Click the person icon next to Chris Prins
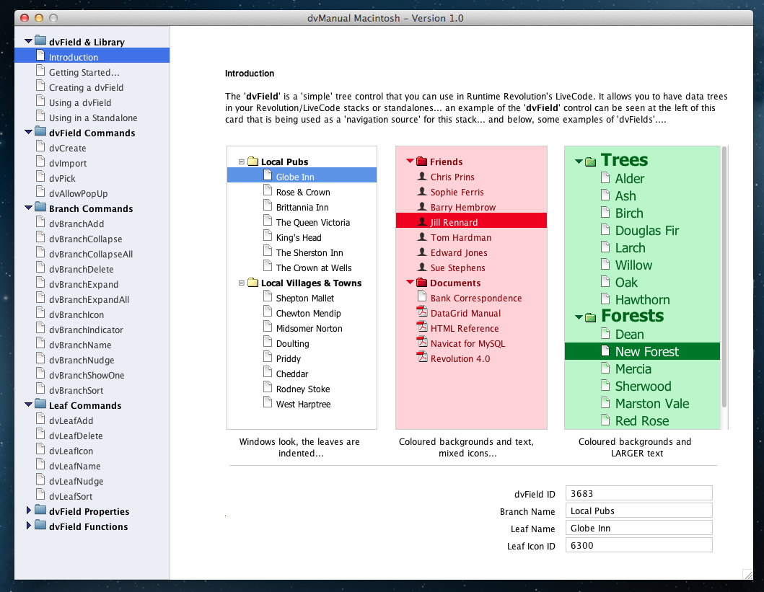The image size is (764, 592). (x=422, y=176)
